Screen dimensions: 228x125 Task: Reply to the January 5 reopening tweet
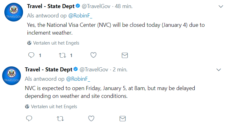click(x=29, y=118)
